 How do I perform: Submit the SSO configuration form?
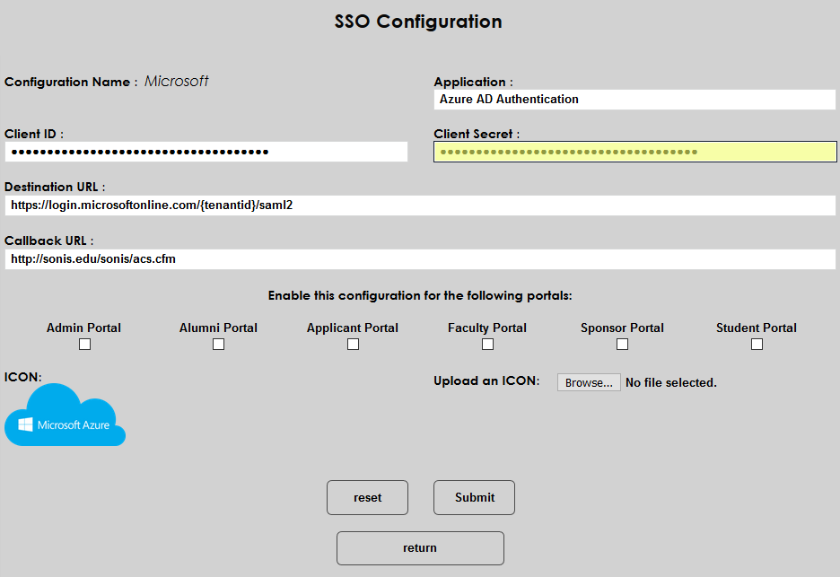point(474,497)
